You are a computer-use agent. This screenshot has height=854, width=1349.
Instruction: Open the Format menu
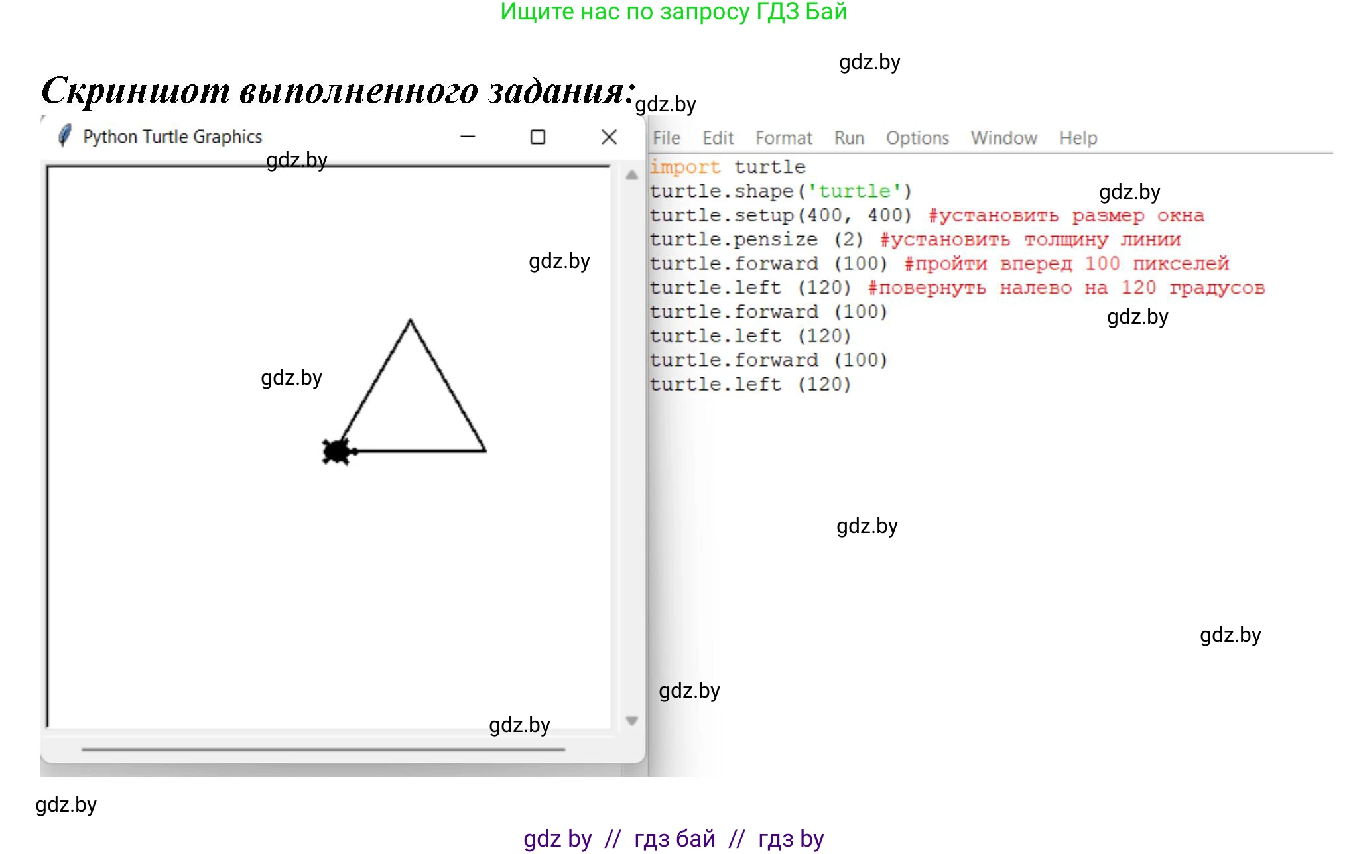[x=783, y=138]
